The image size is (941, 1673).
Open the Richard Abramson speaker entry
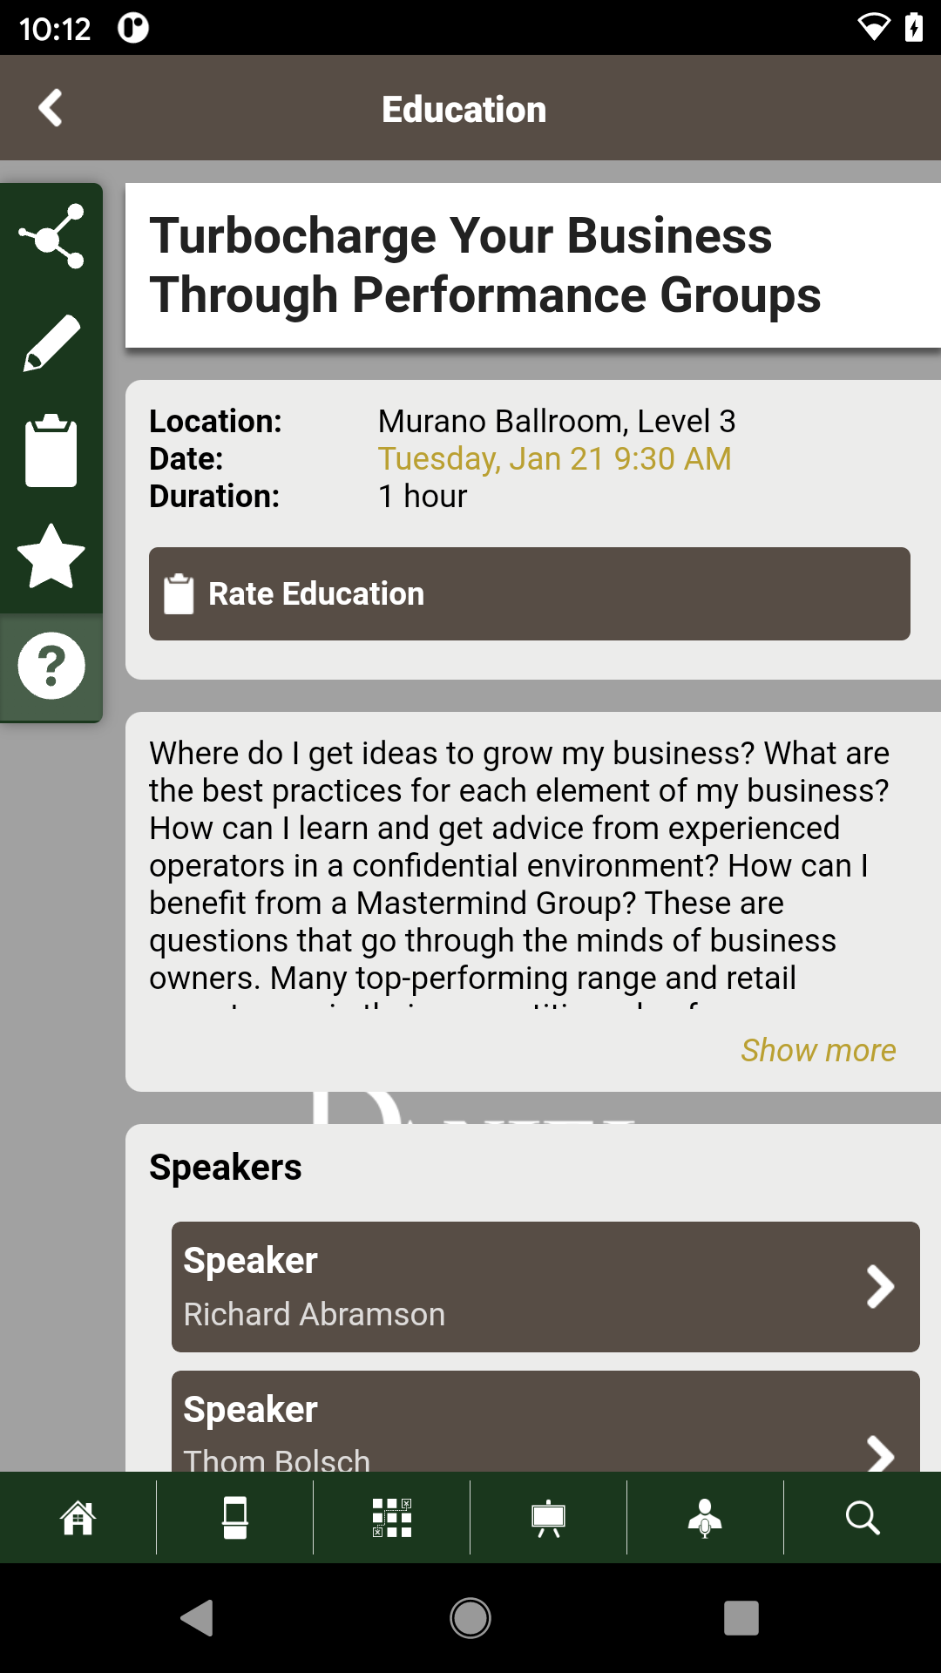(x=545, y=1287)
